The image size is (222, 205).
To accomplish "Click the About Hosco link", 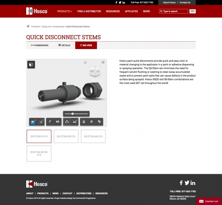I will [169, 2].
